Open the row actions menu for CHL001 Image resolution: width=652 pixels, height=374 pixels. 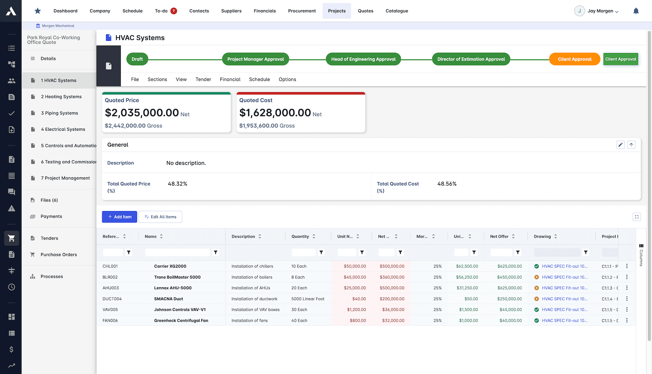(627, 266)
